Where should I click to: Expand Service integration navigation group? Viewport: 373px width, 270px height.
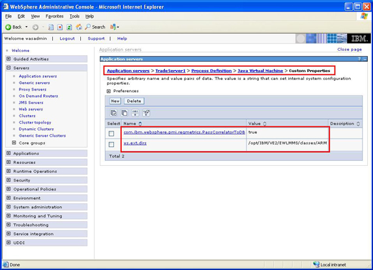pos(8,234)
